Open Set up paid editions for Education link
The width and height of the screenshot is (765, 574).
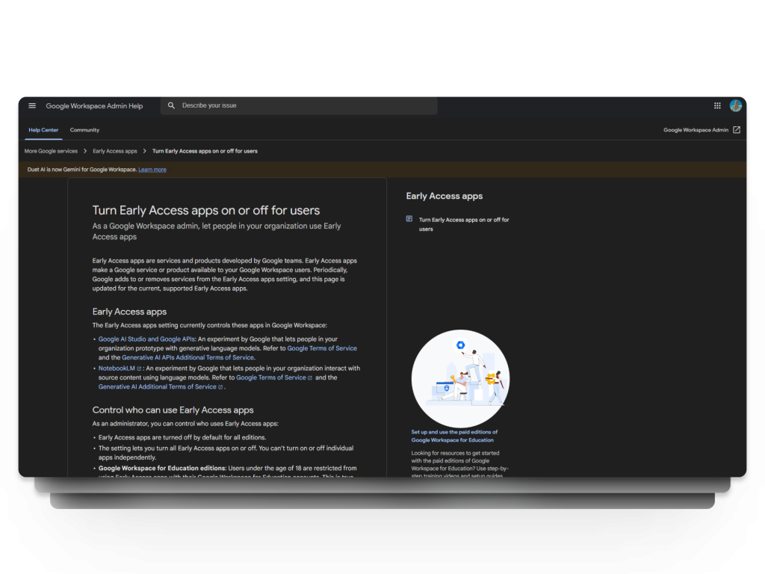click(x=454, y=436)
